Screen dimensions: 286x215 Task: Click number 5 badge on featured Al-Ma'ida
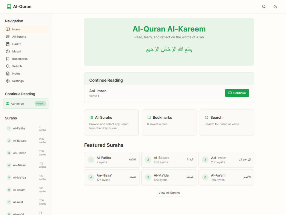(x=148, y=177)
